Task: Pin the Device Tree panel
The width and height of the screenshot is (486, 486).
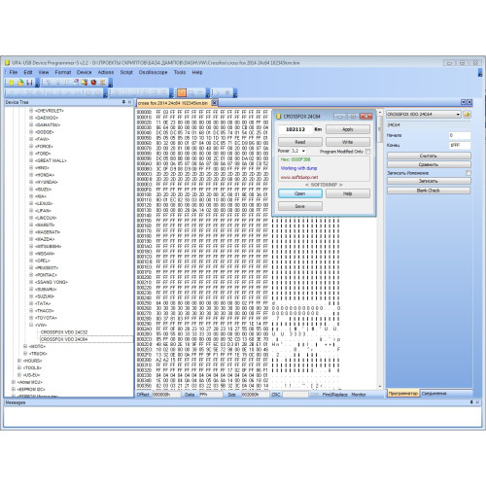Action: (x=123, y=102)
